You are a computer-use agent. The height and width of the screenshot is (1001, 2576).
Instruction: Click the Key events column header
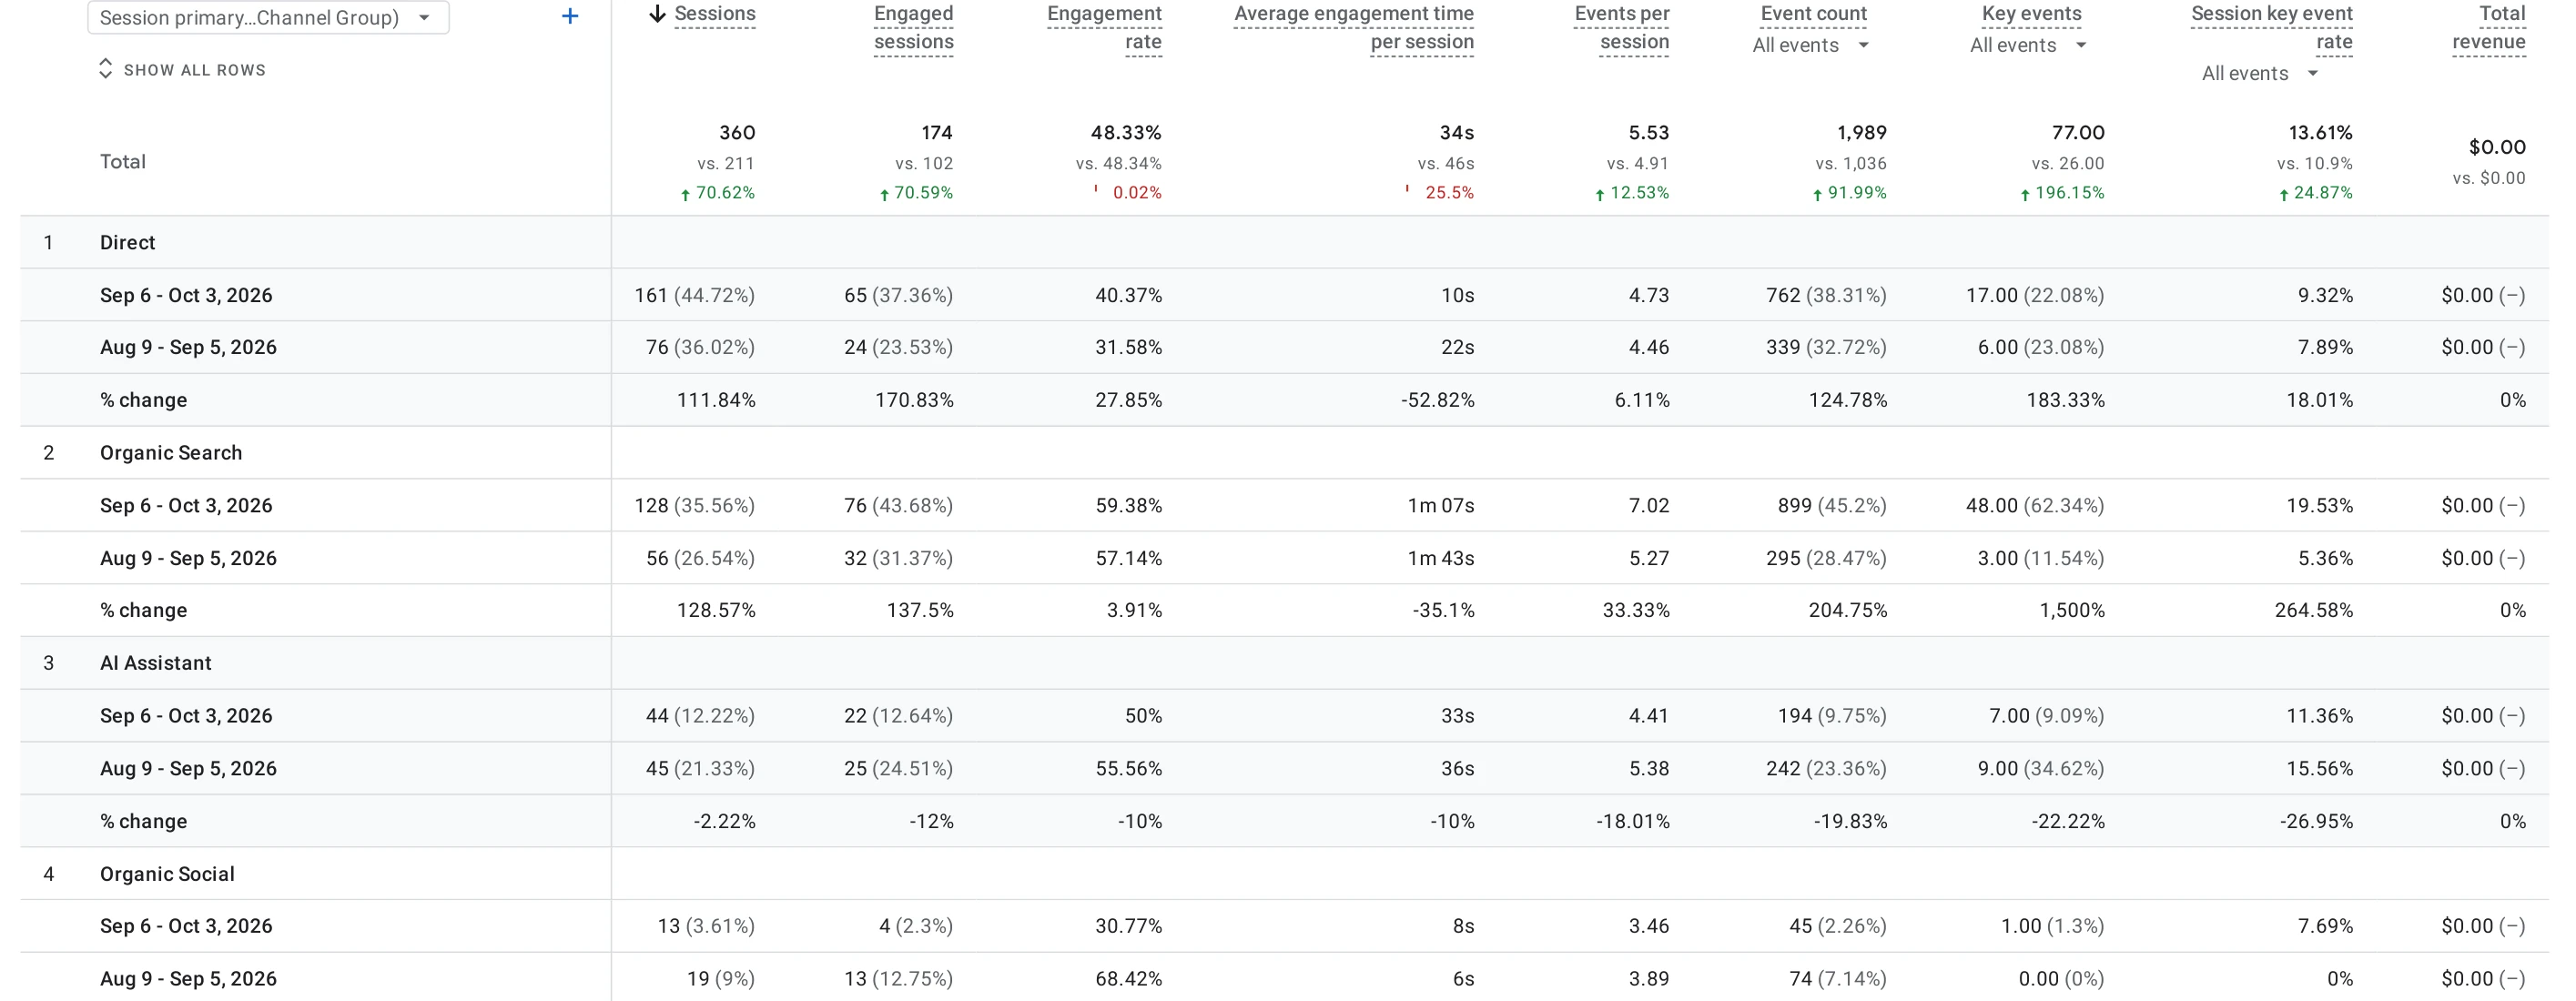point(2031,14)
